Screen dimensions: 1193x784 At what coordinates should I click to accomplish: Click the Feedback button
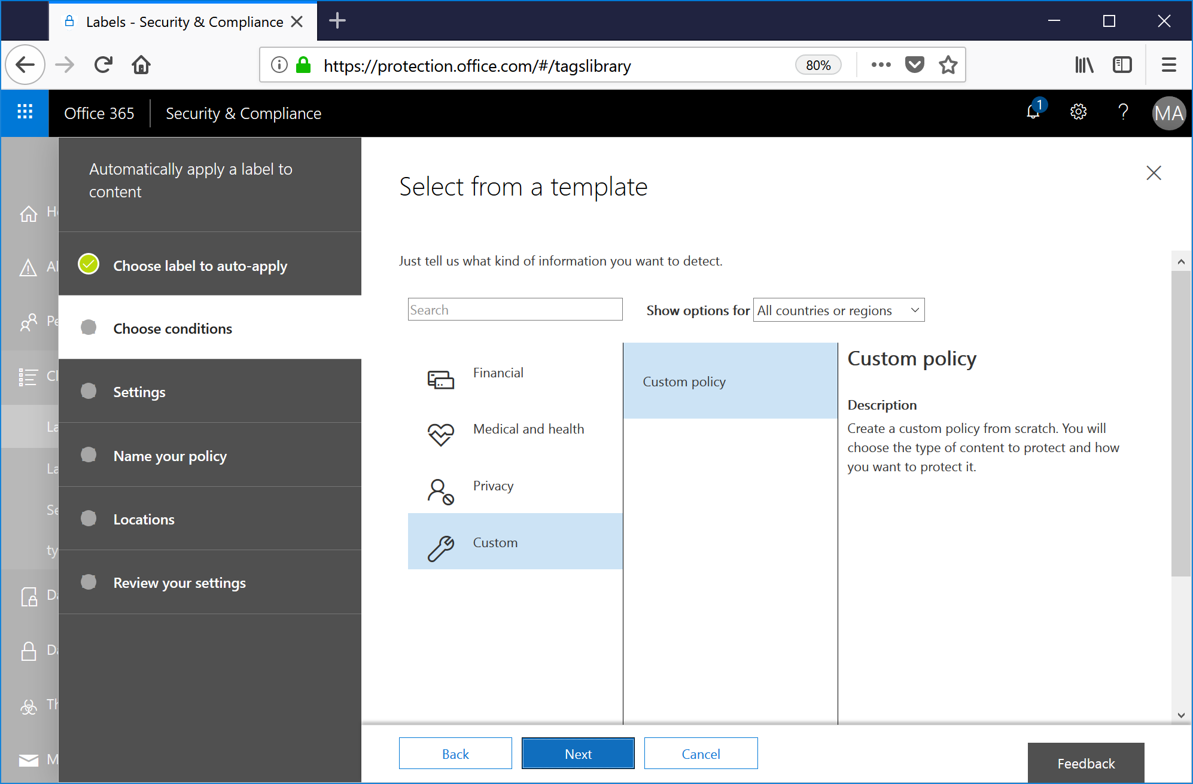(x=1086, y=763)
